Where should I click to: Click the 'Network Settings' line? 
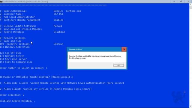coord(13,38)
